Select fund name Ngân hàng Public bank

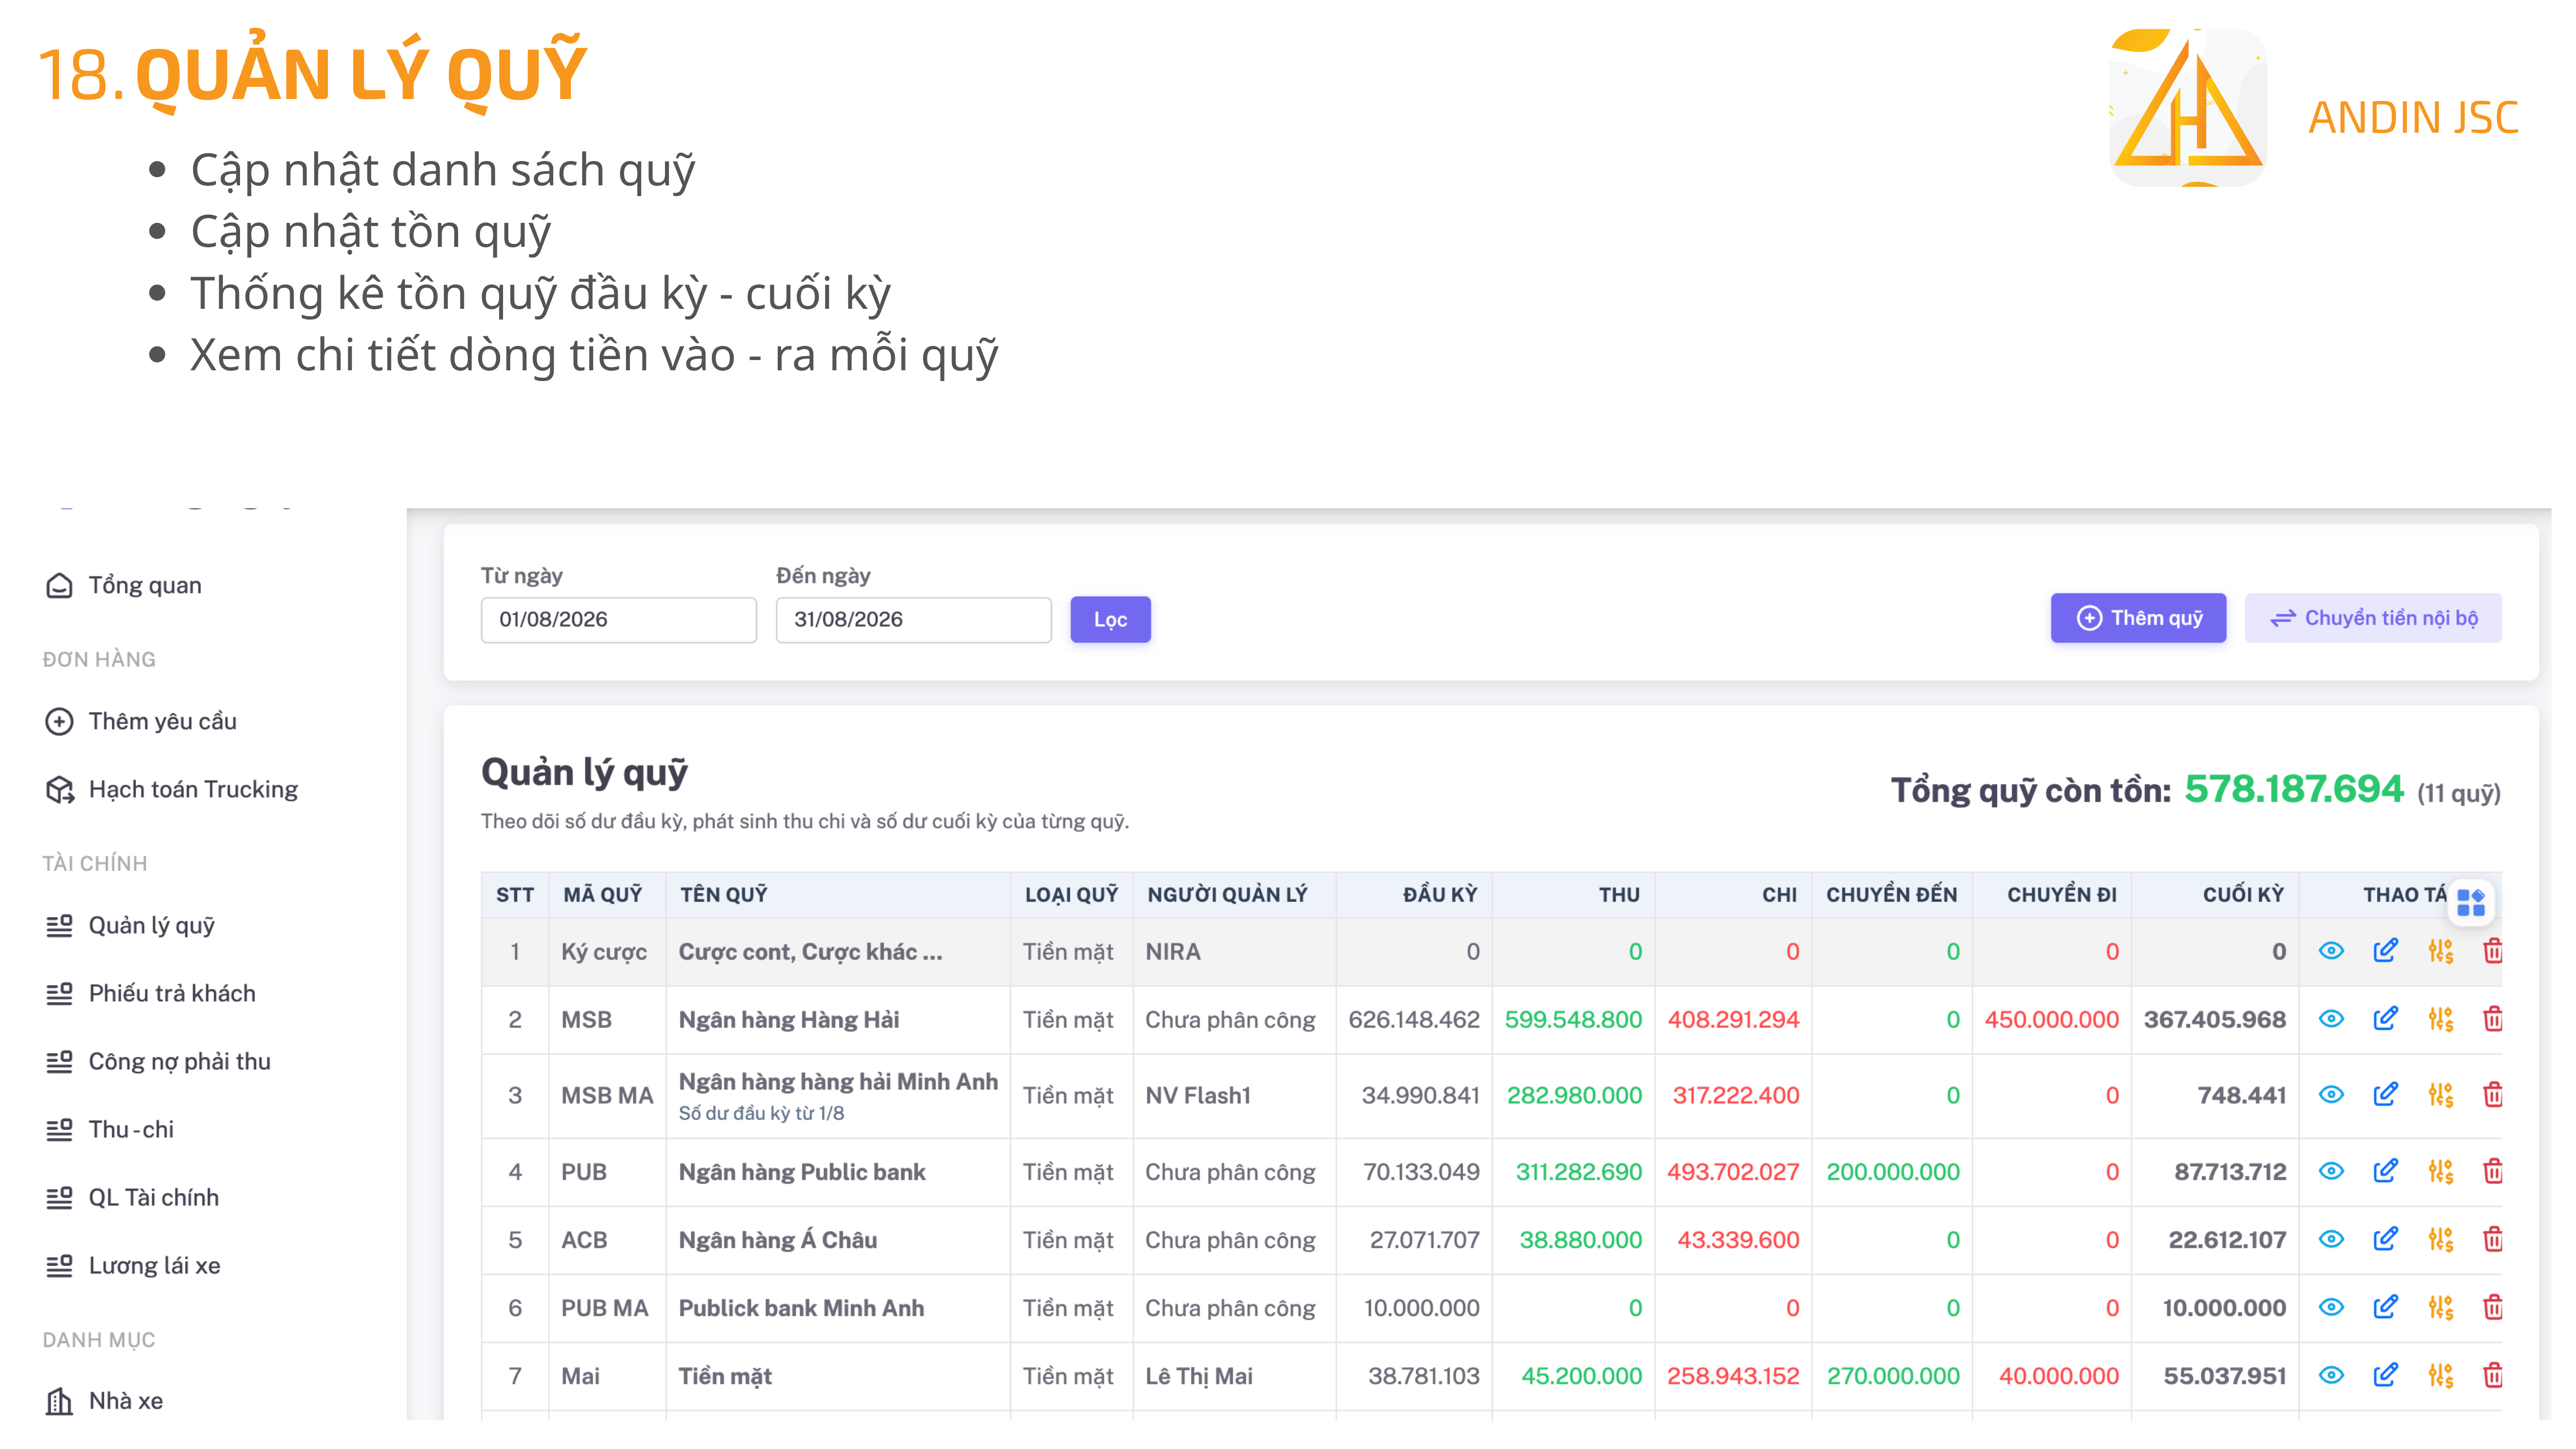coord(801,1171)
